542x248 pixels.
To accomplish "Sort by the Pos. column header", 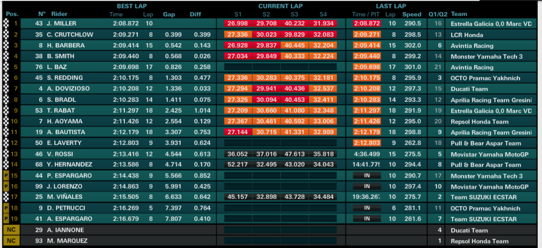I will pos(13,14).
